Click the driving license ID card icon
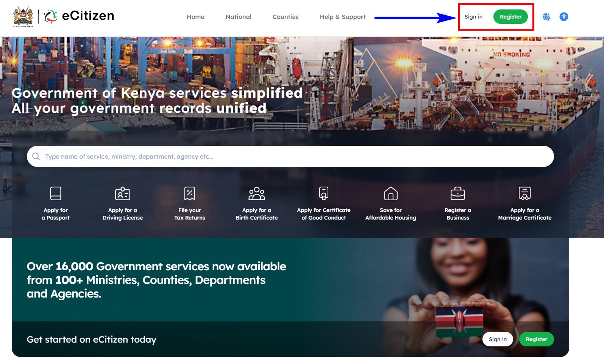604x360 pixels. (123, 193)
